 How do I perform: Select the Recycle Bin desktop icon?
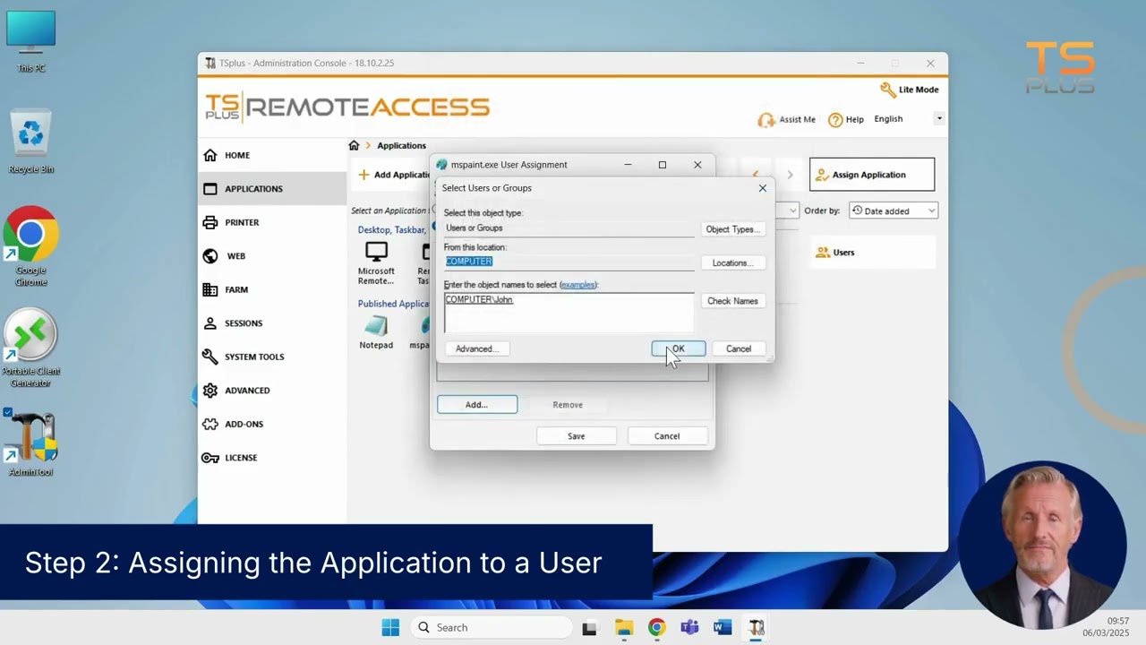(31, 142)
